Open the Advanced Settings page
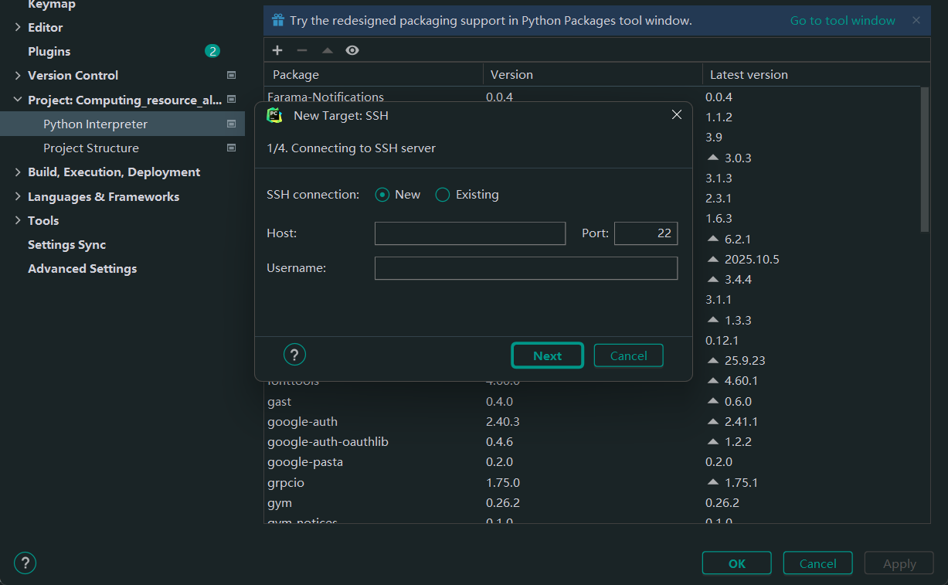This screenshot has height=585, width=948. [x=82, y=269]
